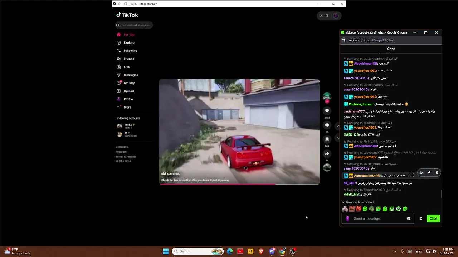The image size is (458, 257).
Task: Expand the Company footer section
Action: pos(122,147)
